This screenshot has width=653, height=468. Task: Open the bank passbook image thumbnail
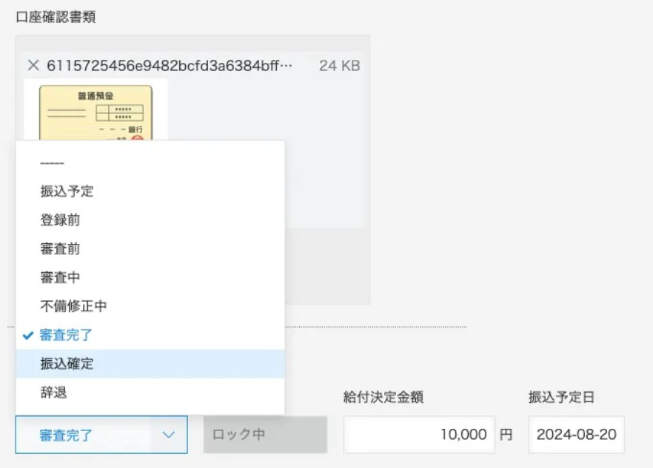click(x=95, y=111)
